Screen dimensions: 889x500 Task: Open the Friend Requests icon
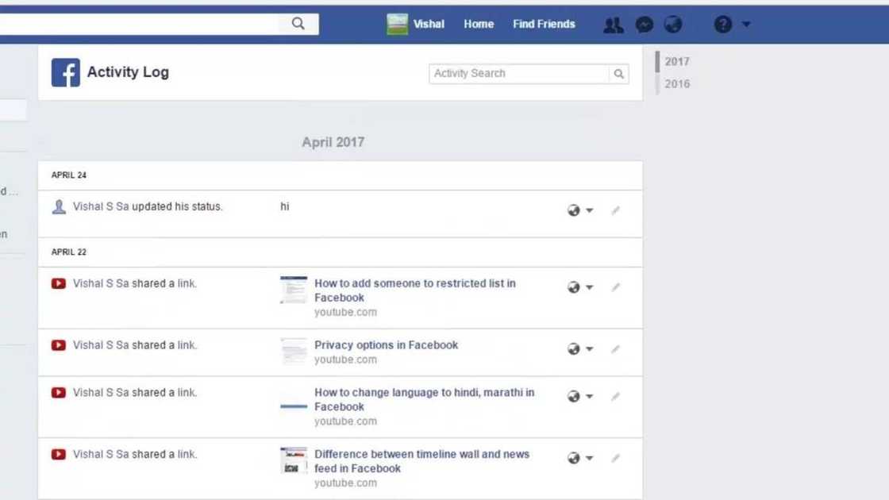coord(613,25)
